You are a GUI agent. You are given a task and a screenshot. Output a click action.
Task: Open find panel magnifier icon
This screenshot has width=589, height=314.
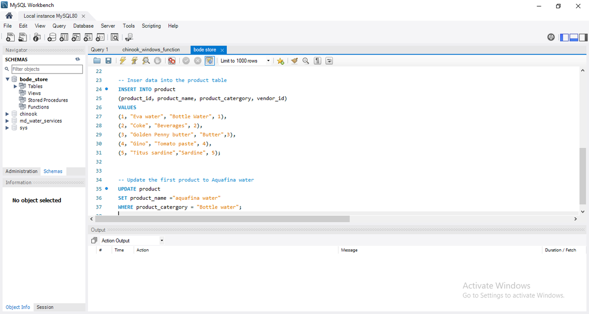pos(306,61)
